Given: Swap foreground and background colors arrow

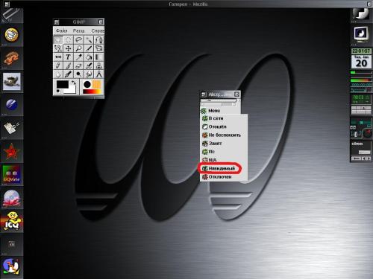Looking at the screenshot, I should [74, 83].
